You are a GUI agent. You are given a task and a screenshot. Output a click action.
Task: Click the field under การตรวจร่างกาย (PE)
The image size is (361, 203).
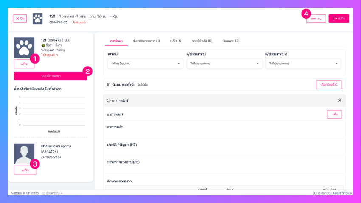(x=225, y=169)
